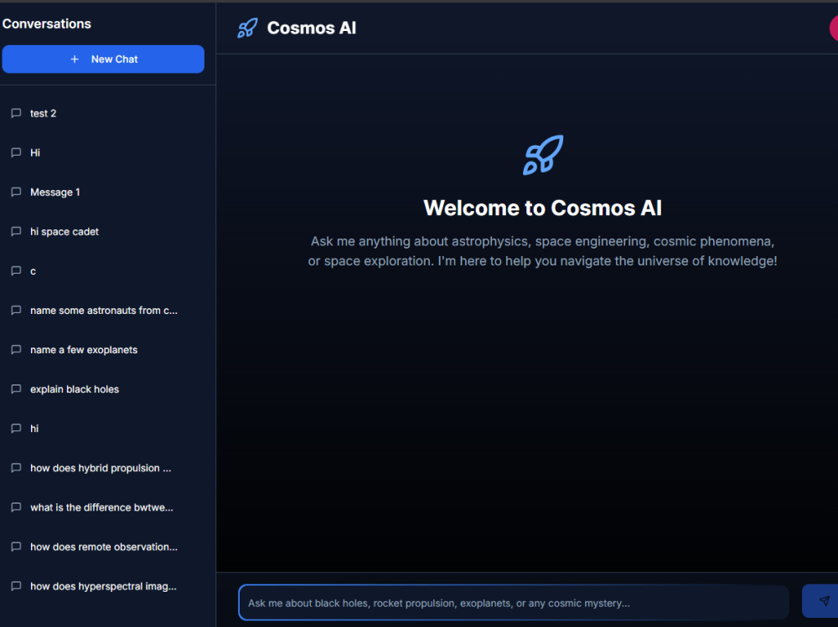Open the 'test 2' conversation
This screenshot has width=838, height=627.
point(103,113)
